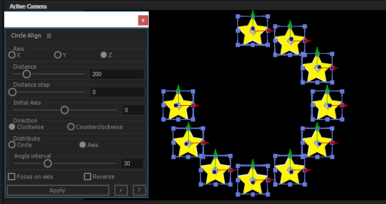Choose Counterclockwise direction
The width and height of the screenshot is (386, 204).
[71, 127]
